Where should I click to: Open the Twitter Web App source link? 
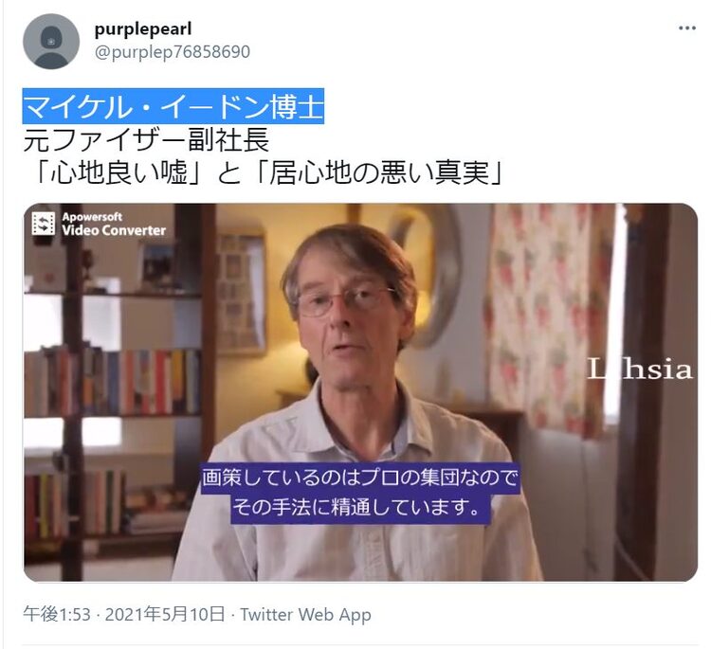[305, 615]
